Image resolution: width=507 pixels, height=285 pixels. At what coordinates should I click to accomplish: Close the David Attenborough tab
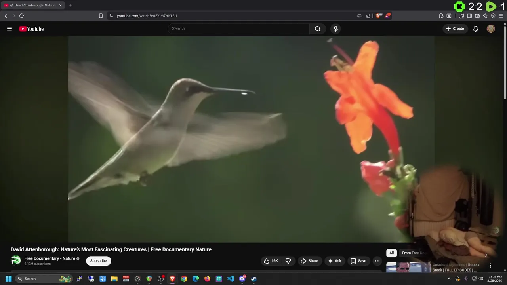61,5
